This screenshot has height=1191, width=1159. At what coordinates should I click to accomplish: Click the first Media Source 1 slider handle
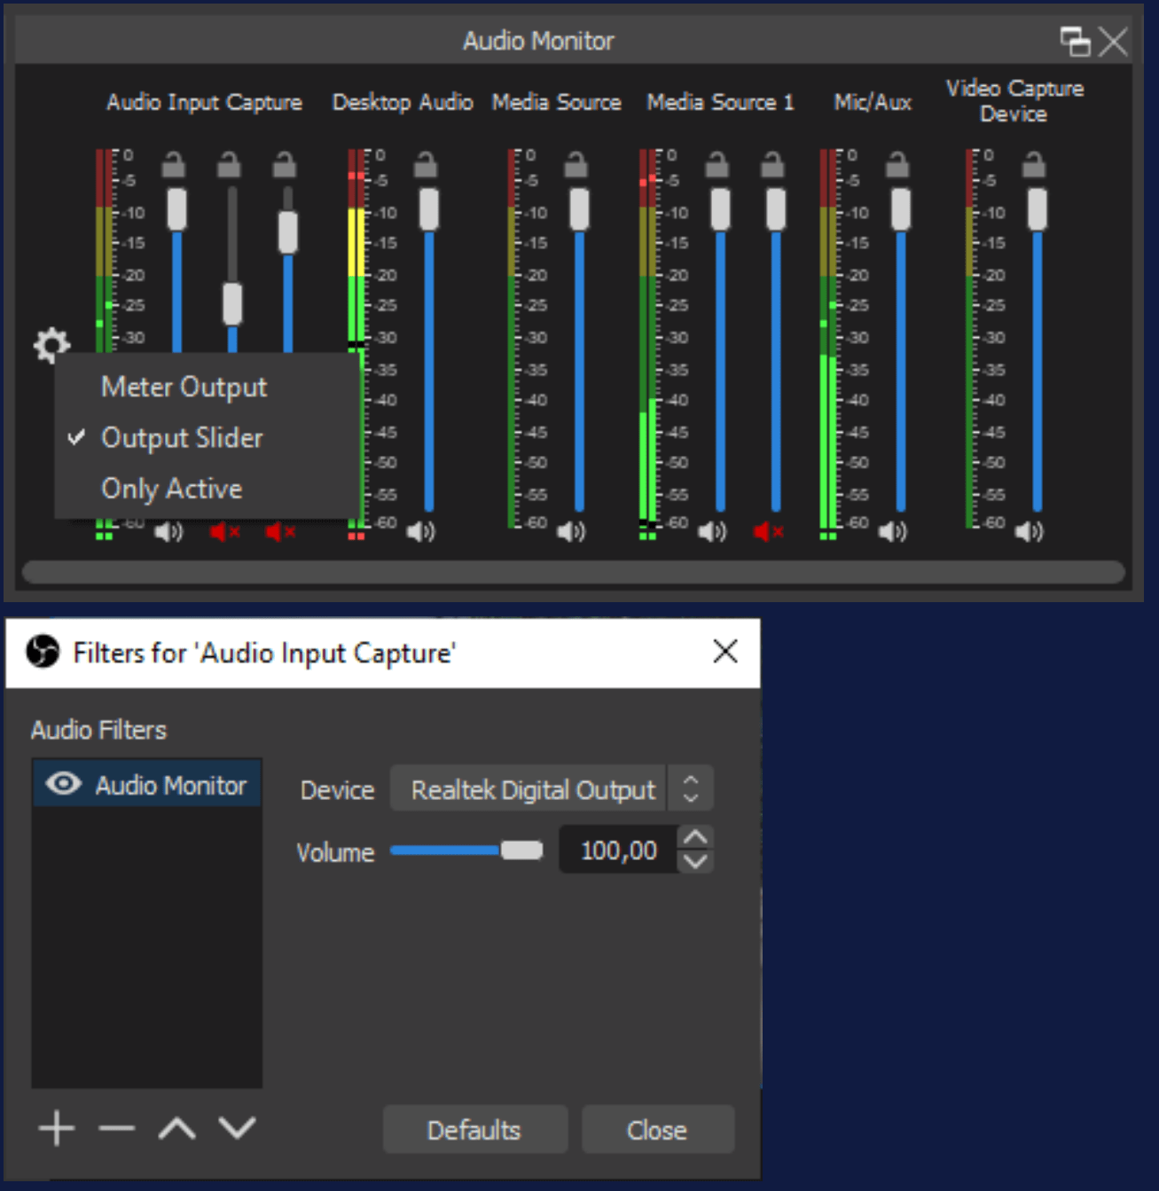[x=720, y=209]
